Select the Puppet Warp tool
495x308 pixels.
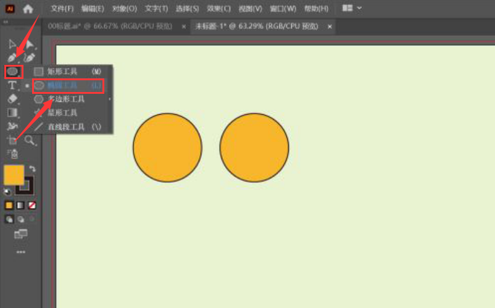tap(12, 127)
